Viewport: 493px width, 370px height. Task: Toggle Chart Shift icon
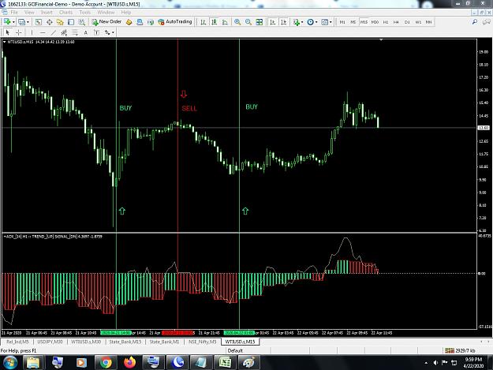[x=284, y=22]
